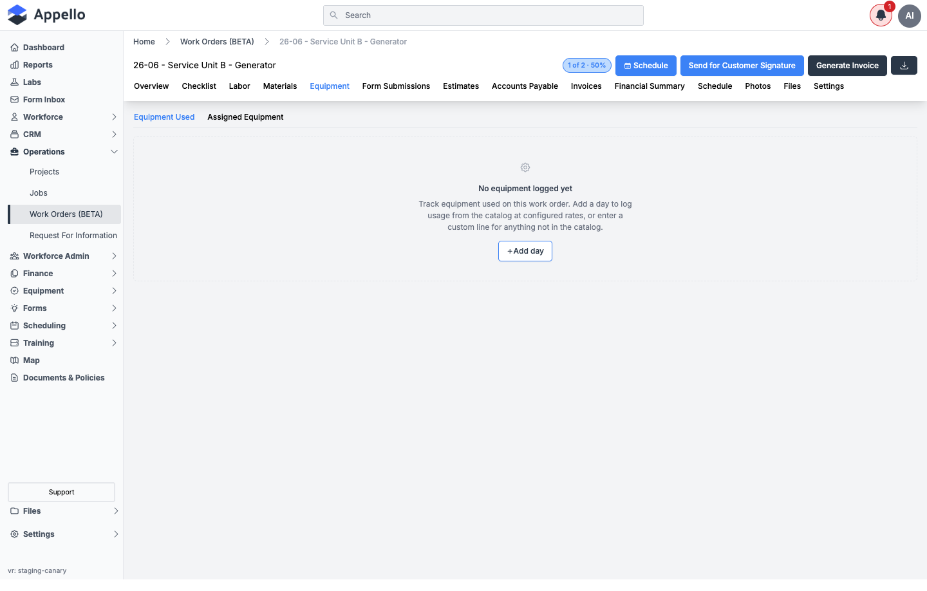Click the Dashboard home icon
The image size is (927, 591).
pyautogui.click(x=14, y=48)
